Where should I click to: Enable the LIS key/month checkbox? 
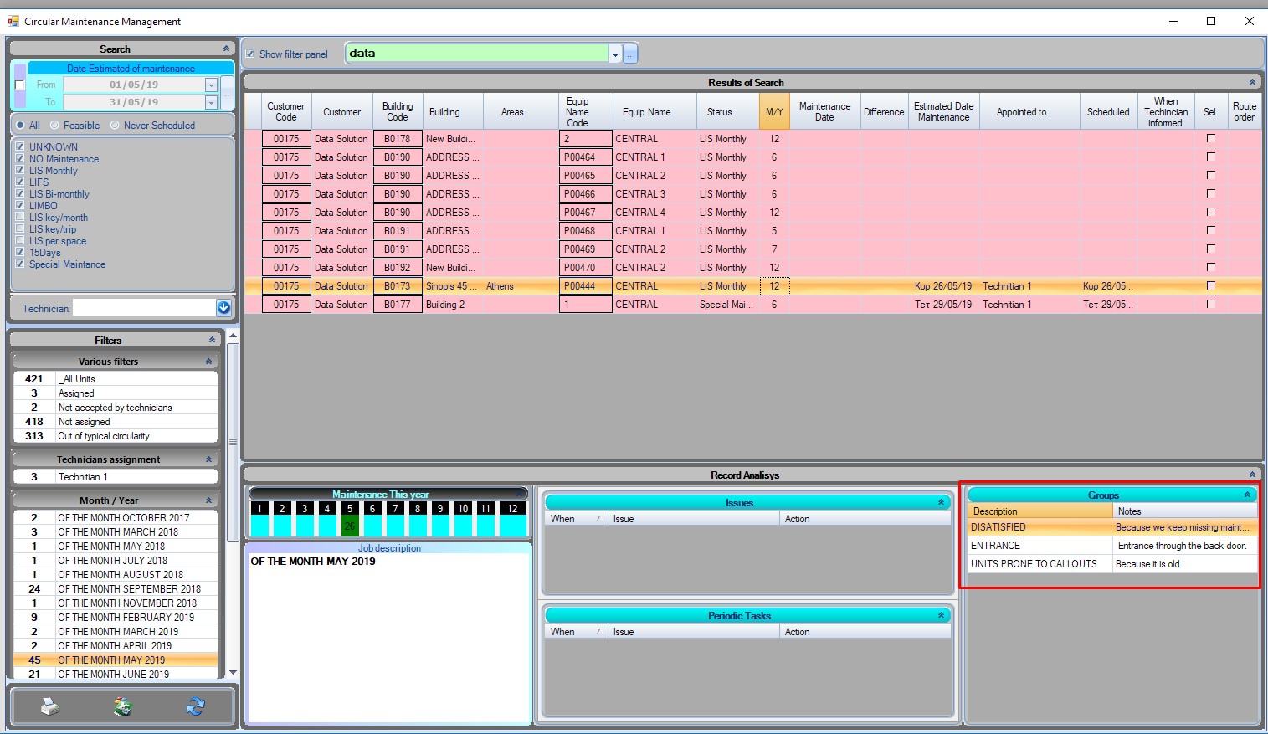tap(20, 218)
